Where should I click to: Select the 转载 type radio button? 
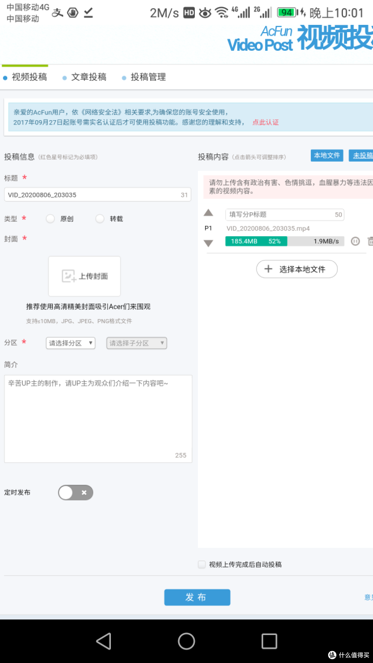coord(100,219)
